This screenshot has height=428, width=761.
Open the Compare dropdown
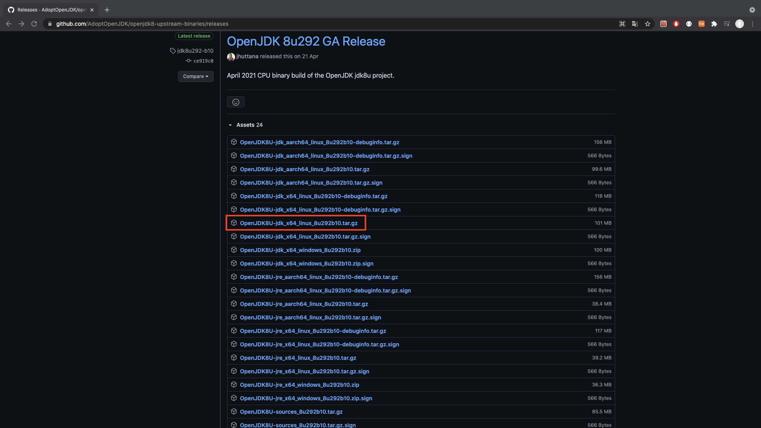point(195,76)
